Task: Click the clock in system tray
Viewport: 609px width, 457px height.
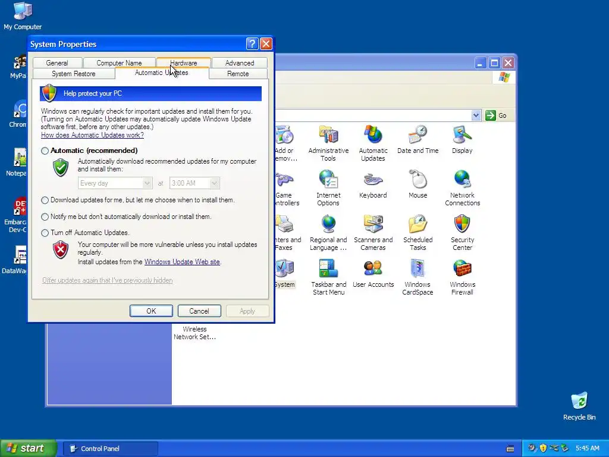Action: point(587,449)
